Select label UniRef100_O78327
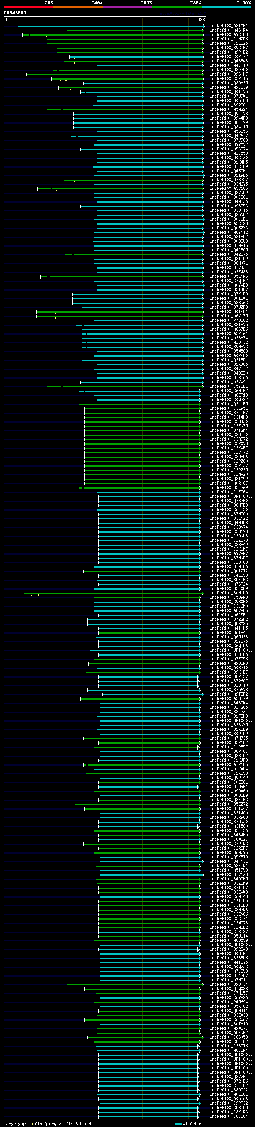This screenshot has height=1127, width=255. pyautogui.click(x=228, y=180)
